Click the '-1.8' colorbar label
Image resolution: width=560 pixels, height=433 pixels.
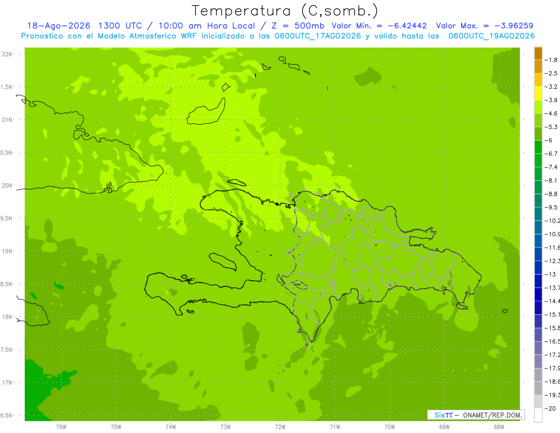coord(551,60)
